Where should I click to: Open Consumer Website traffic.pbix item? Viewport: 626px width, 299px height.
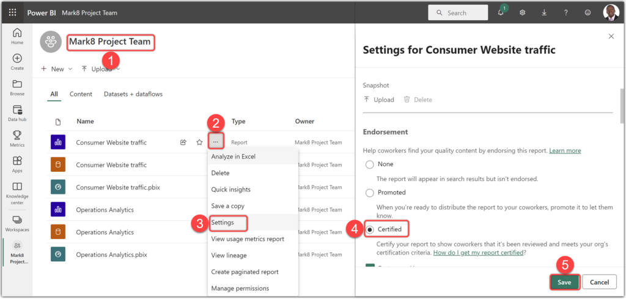[118, 187]
